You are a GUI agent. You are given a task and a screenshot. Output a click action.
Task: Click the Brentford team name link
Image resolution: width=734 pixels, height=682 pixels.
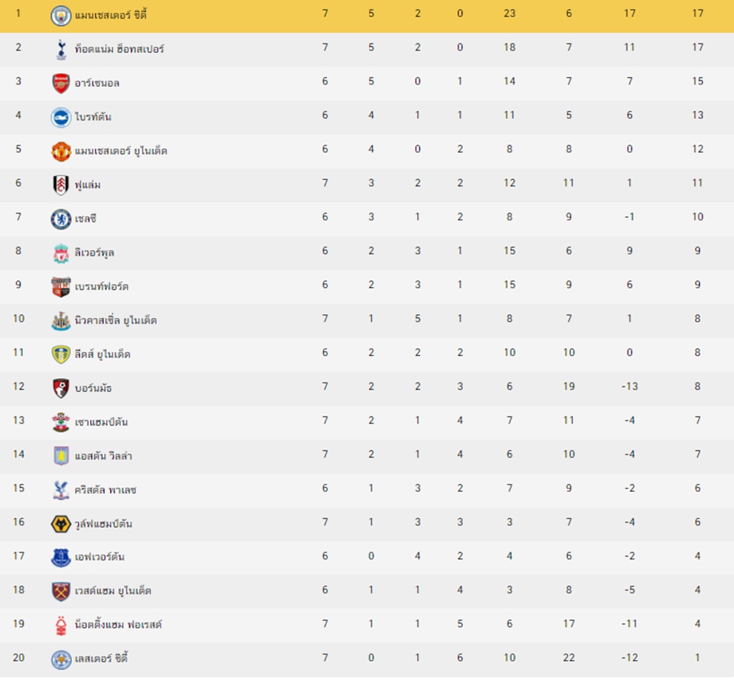(101, 286)
